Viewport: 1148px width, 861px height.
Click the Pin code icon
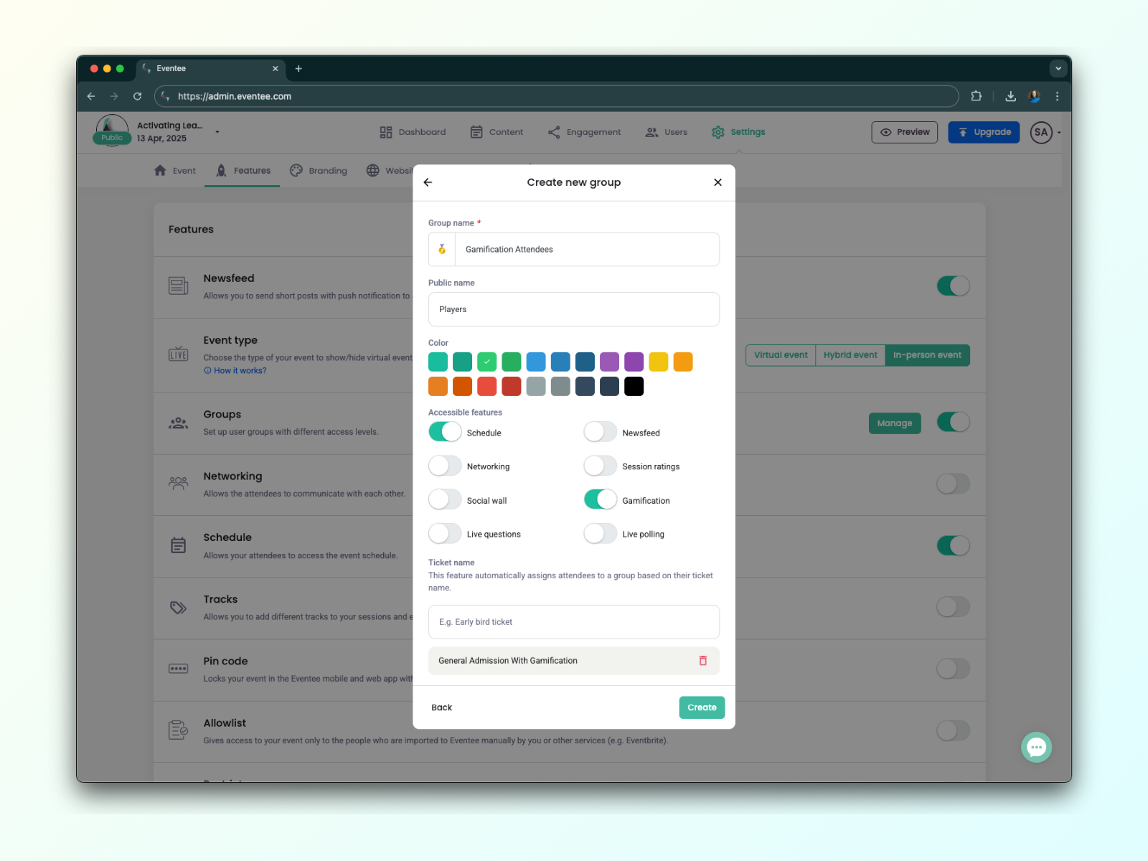click(178, 669)
